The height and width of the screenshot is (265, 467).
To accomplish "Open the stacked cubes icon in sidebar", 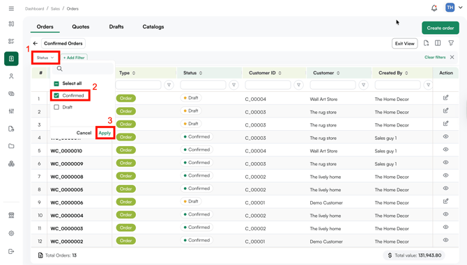I will click(11, 163).
